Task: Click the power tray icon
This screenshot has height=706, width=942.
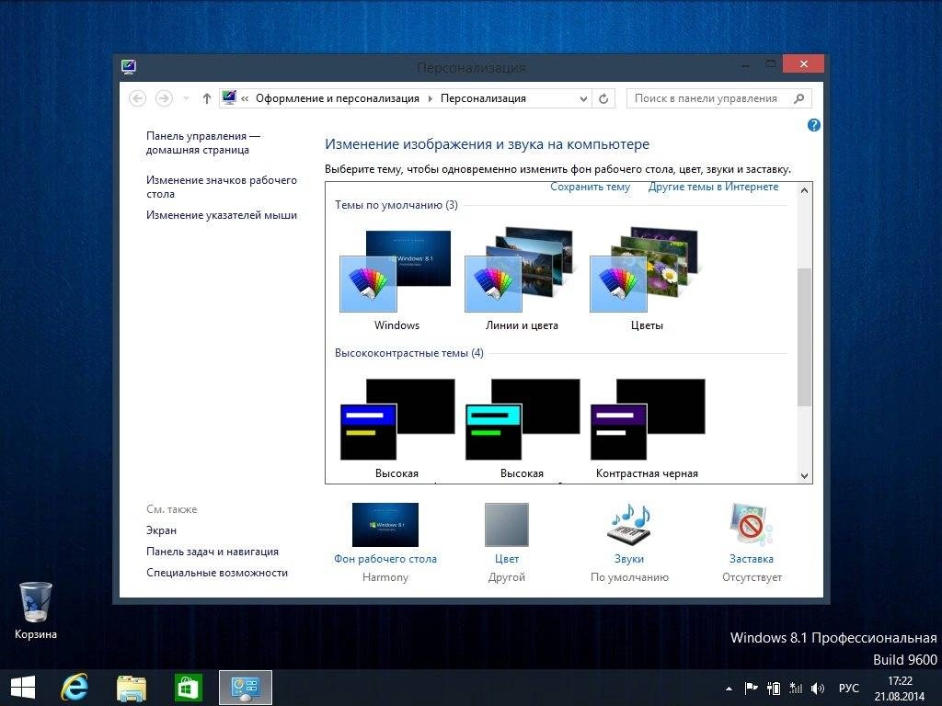Action: (x=774, y=689)
